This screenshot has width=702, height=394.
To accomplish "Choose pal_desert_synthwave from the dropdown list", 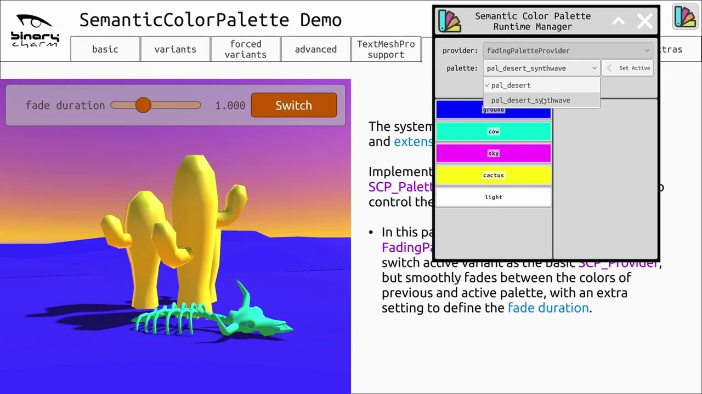I will [x=530, y=100].
